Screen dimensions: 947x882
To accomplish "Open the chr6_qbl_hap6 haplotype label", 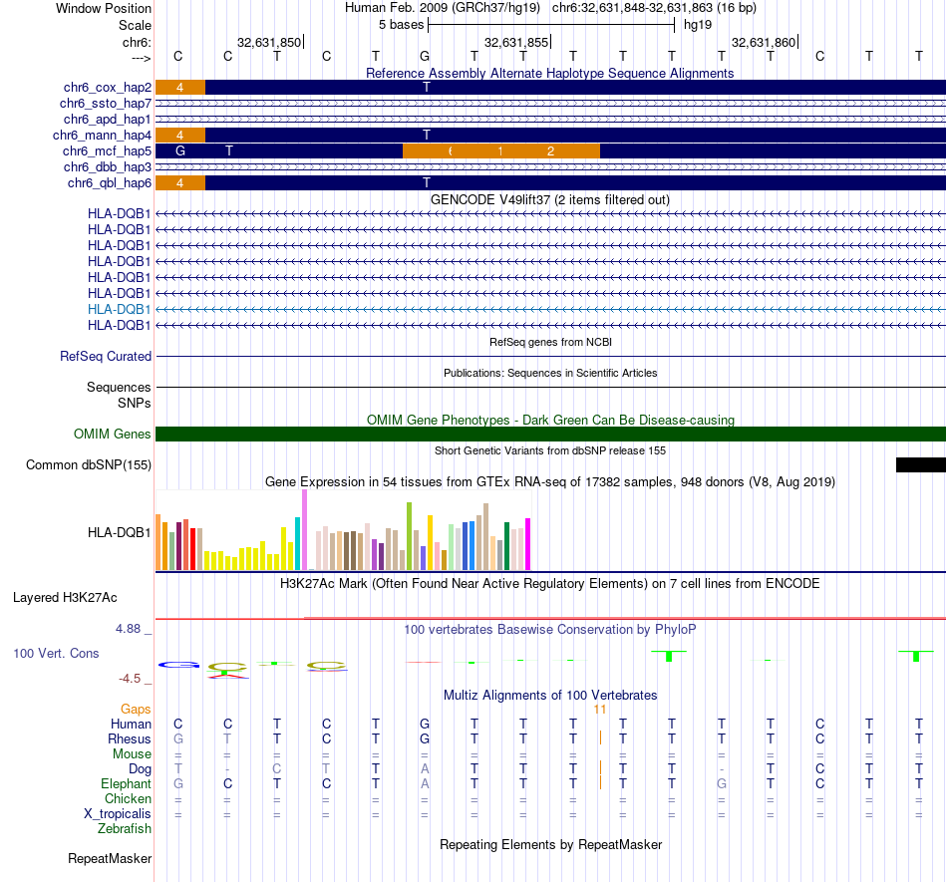I will click(x=110, y=183).
